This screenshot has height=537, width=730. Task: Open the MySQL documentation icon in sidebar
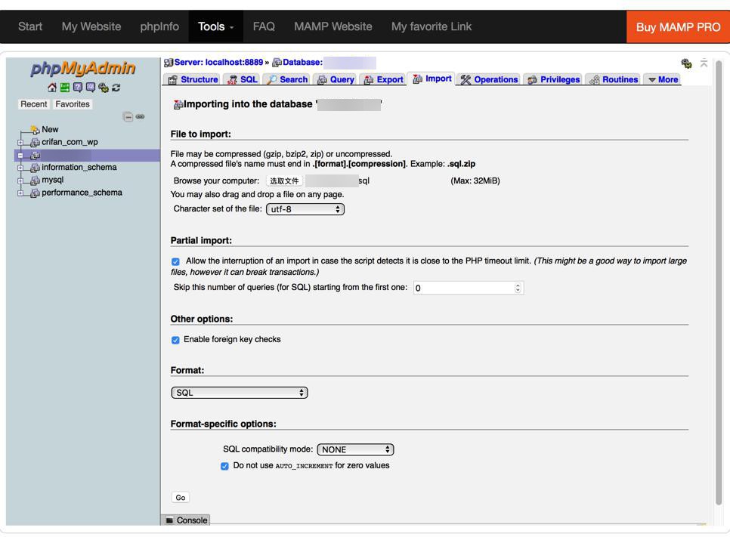point(91,88)
